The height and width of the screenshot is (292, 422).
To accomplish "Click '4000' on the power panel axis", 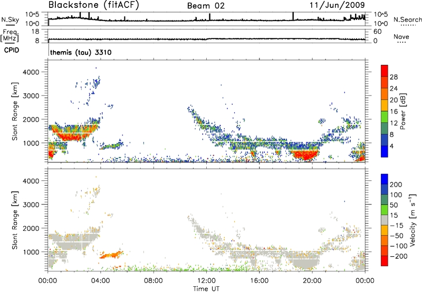I will [31, 72].
